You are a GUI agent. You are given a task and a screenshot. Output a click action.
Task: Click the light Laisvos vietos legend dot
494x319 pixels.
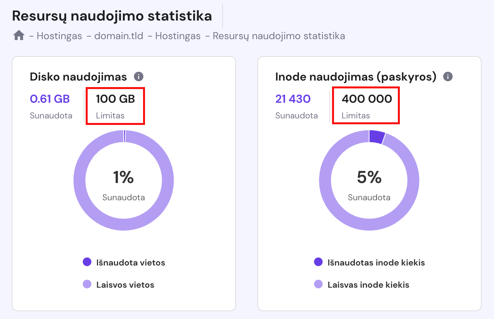87,284
